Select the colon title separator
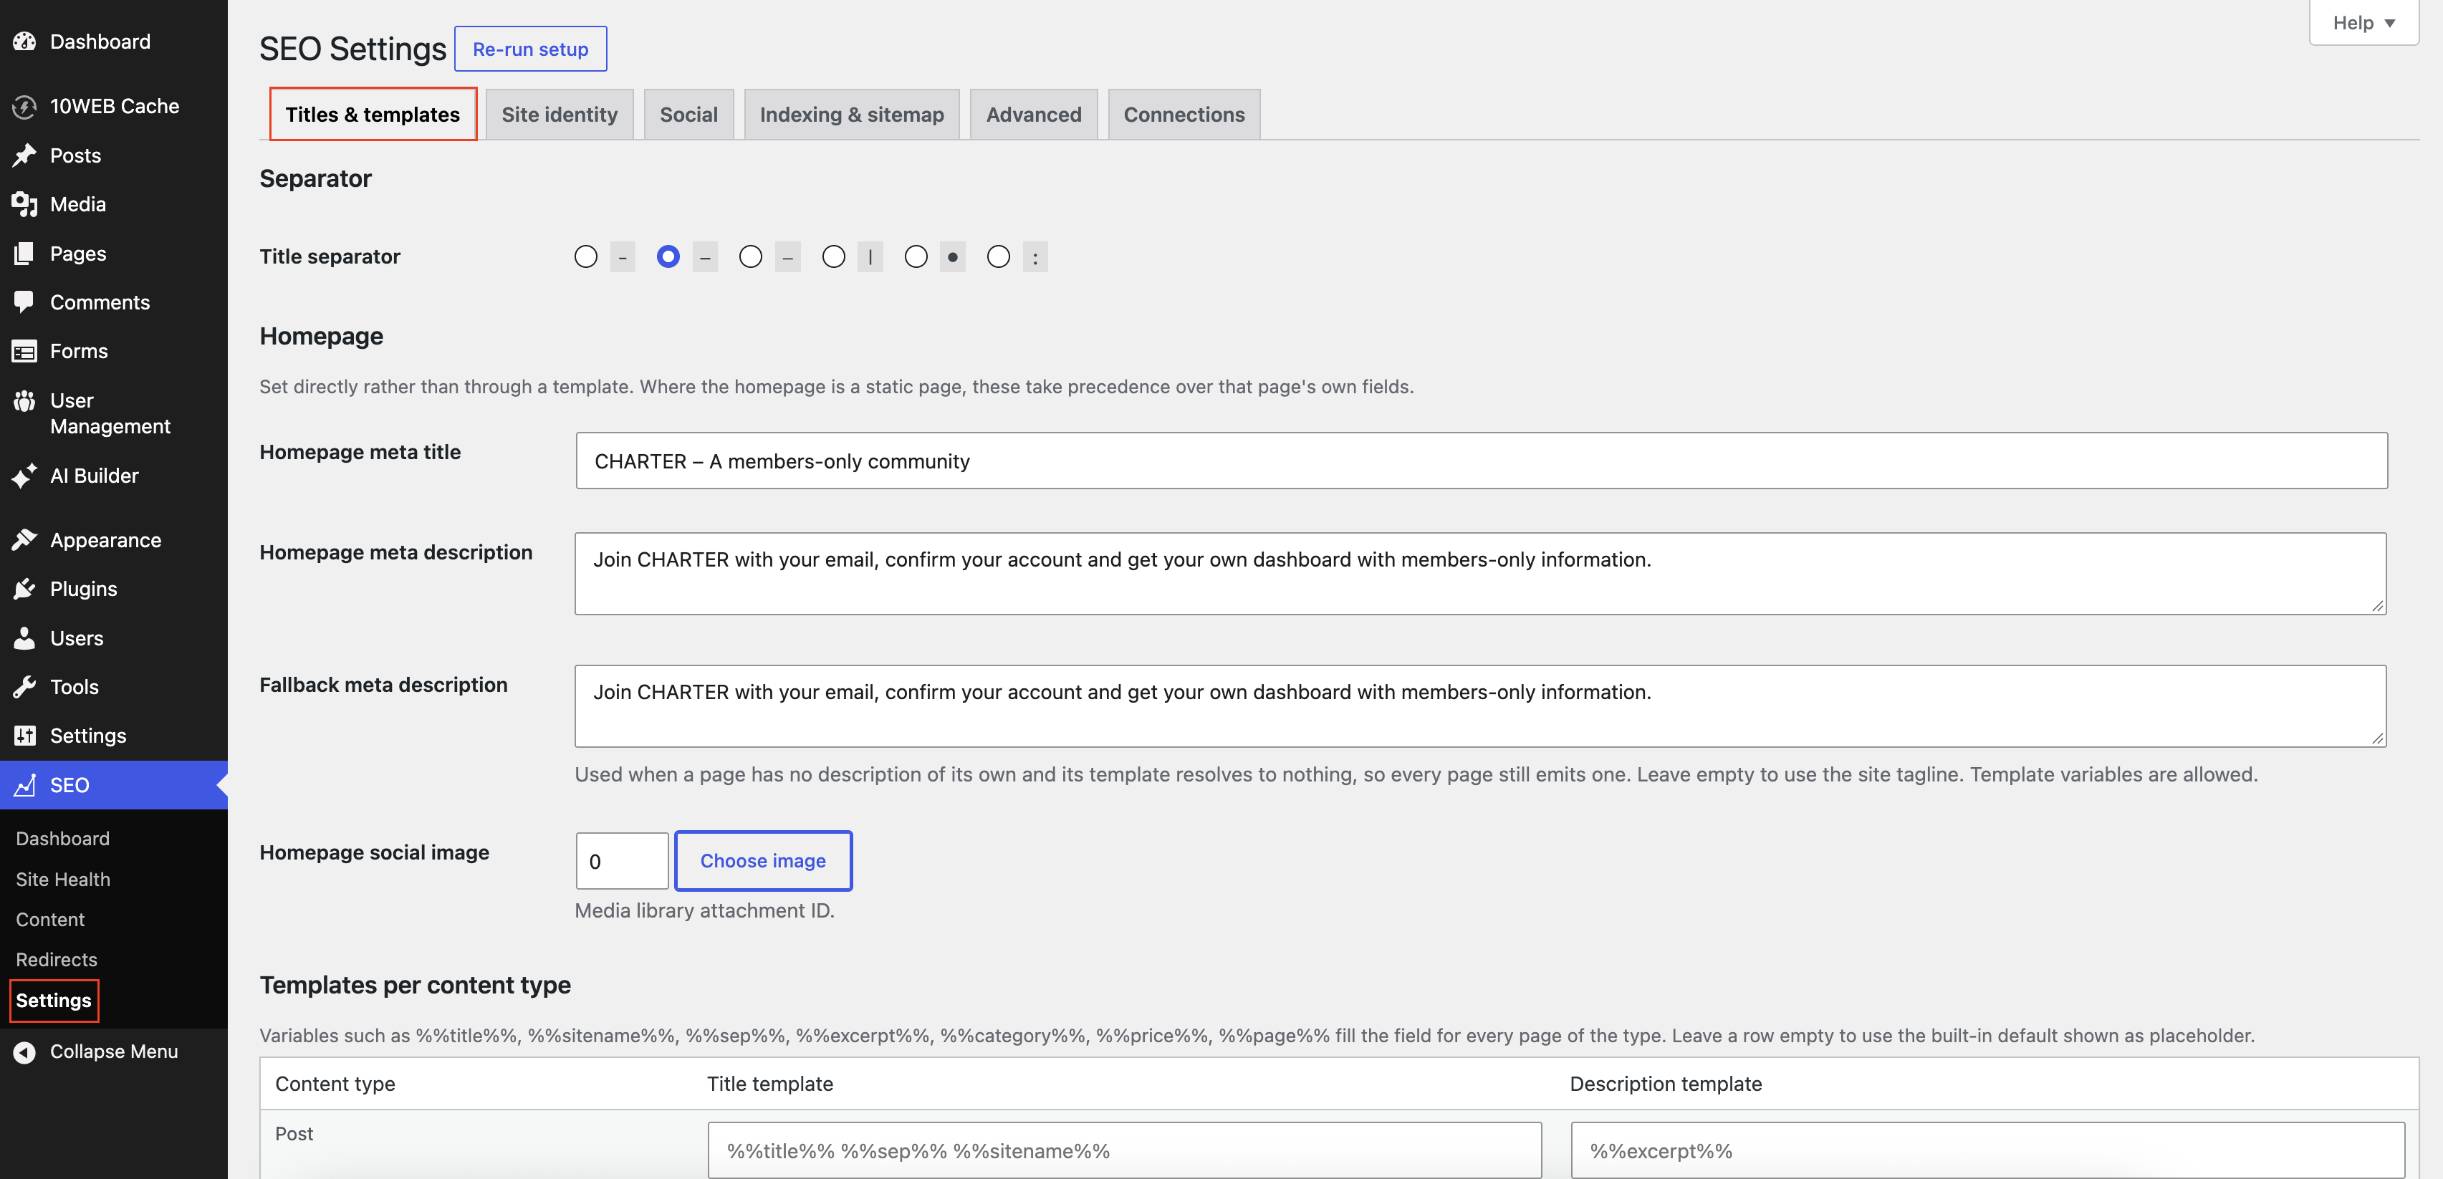Image resolution: width=2443 pixels, height=1179 pixels. click(x=999, y=257)
